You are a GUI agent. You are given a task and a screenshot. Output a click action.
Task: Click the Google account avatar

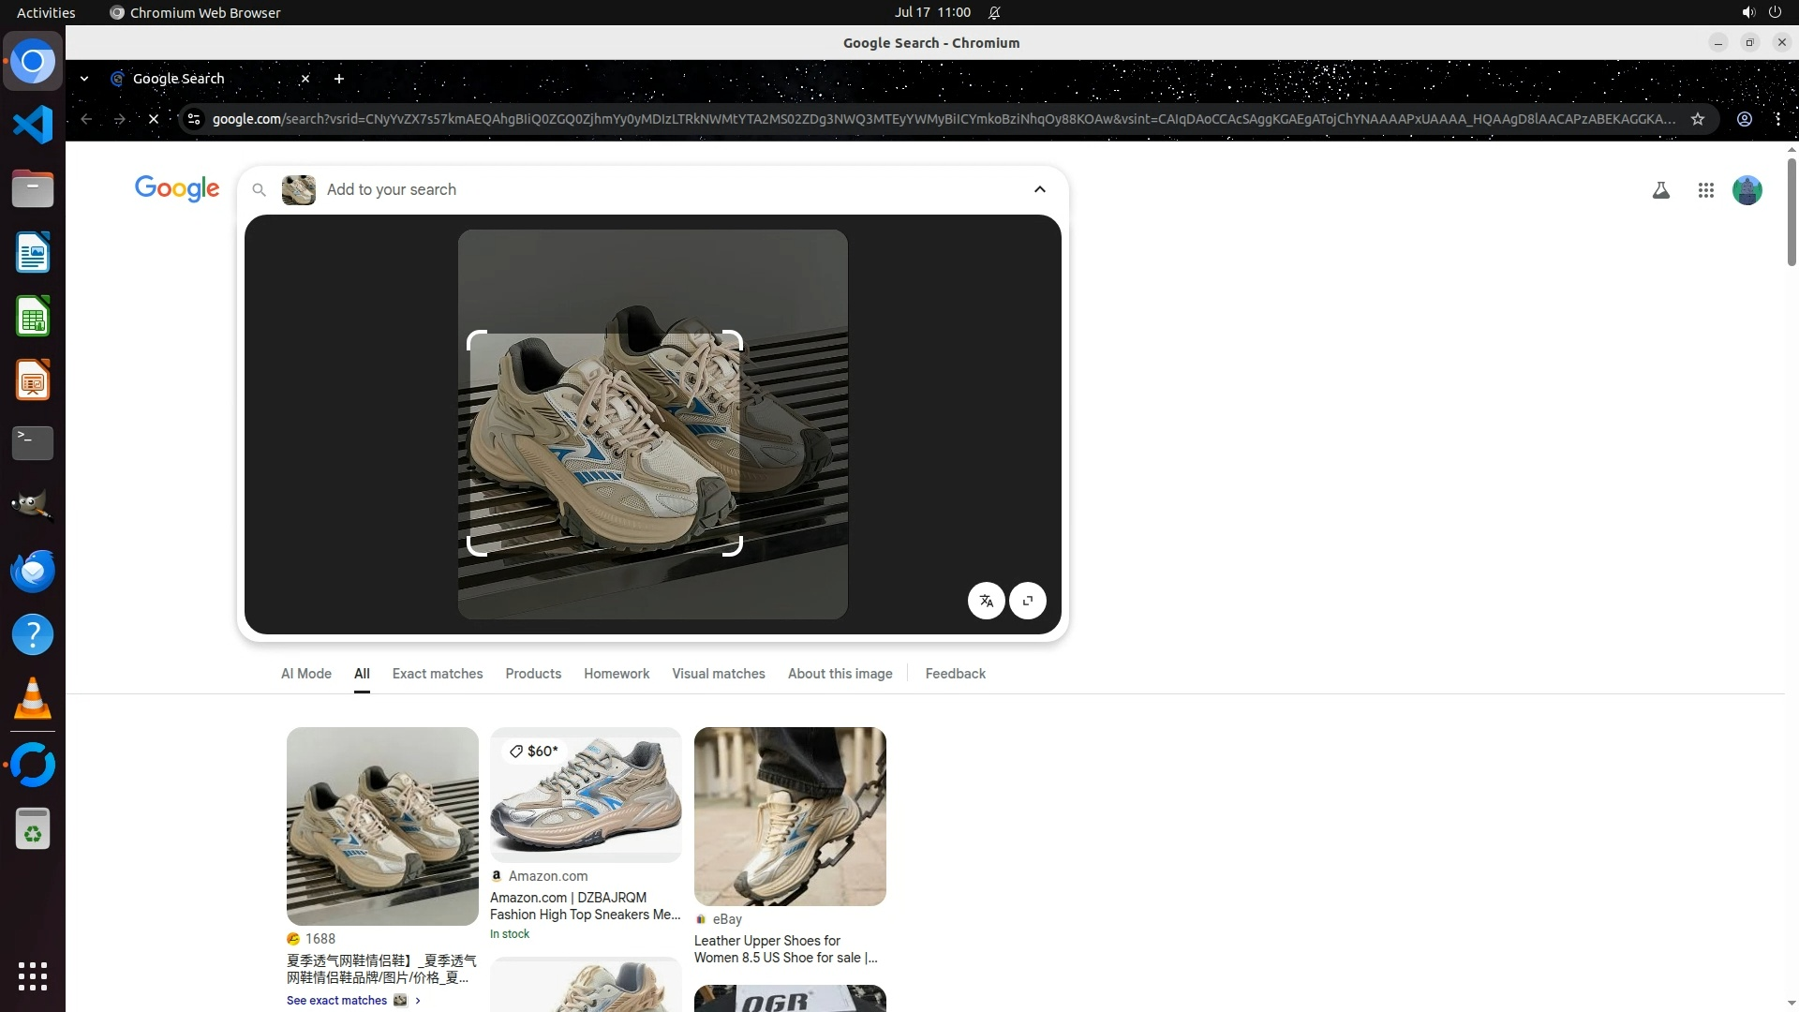1747,190
